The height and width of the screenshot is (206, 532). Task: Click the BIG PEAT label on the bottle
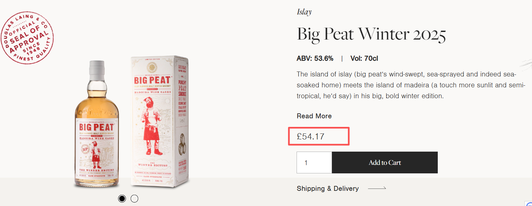pyautogui.click(x=97, y=127)
